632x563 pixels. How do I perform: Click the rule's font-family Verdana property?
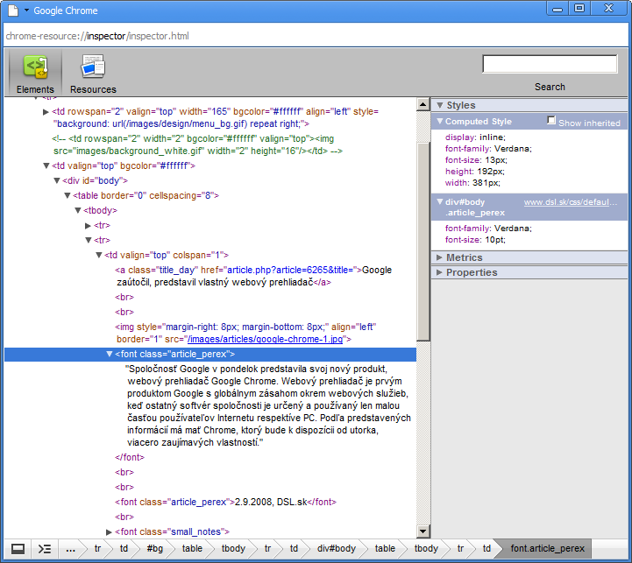[488, 229]
